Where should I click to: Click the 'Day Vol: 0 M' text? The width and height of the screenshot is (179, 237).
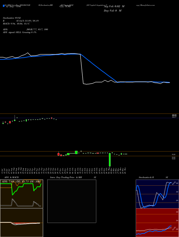pos(112,11)
